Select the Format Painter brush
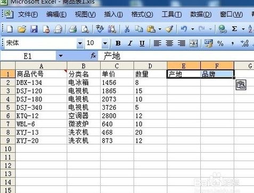The height and width of the screenshot is (193, 254). click(169, 29)
